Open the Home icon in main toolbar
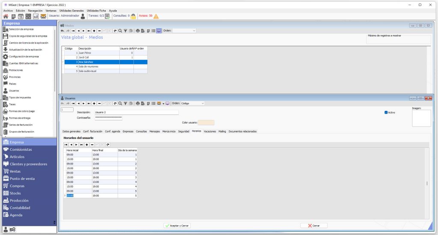The width and height of the screenshot is (438, 235). click(x=6, y=17)
